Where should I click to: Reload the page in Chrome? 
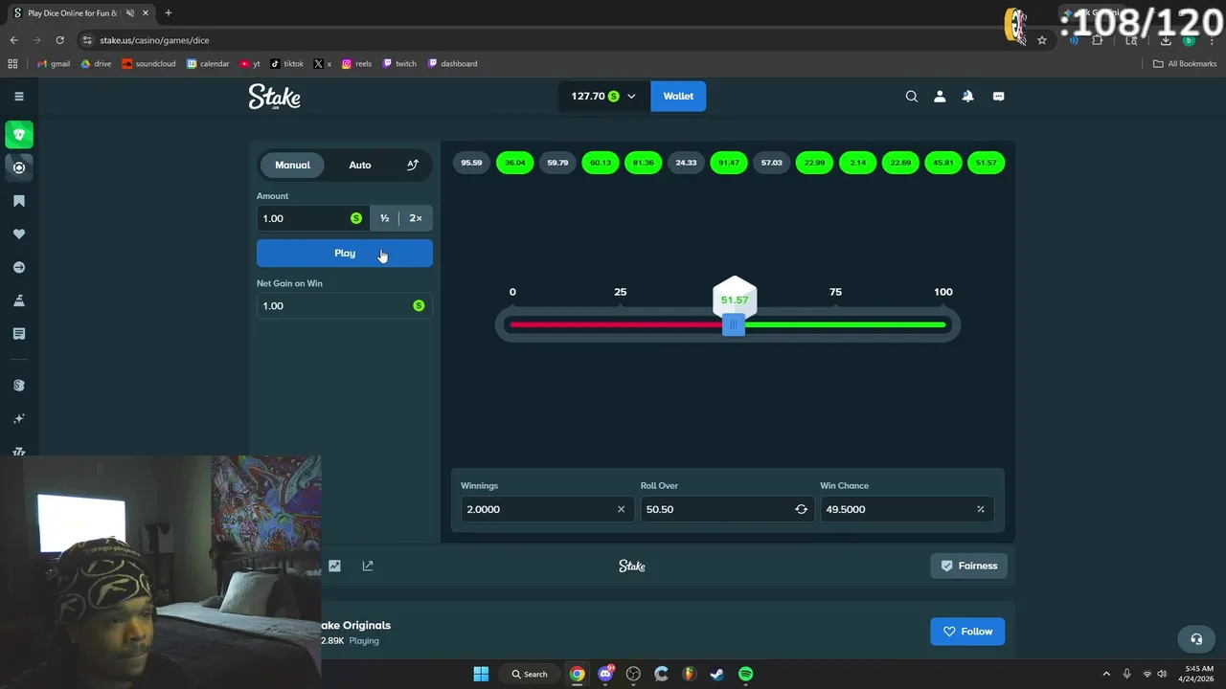click(59, 40)
